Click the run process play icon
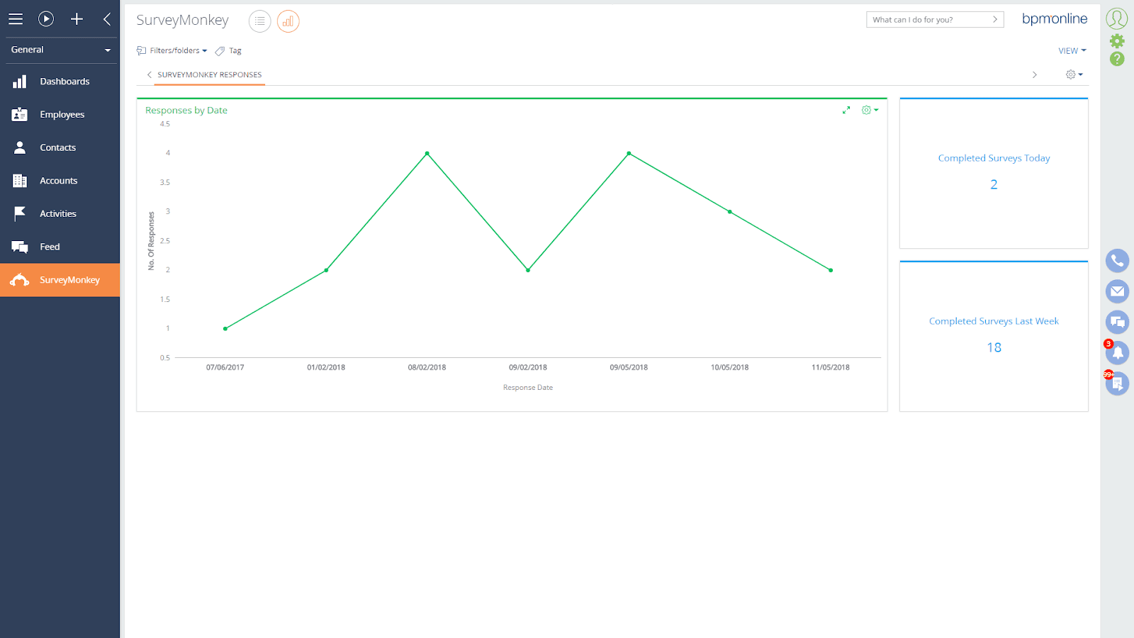This screenshot has width=1134, height=638. click(46, 19)
